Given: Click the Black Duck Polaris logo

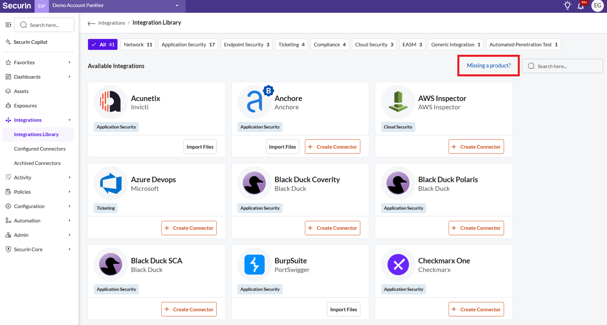Looking at the screenshot, I should (398, 183).
